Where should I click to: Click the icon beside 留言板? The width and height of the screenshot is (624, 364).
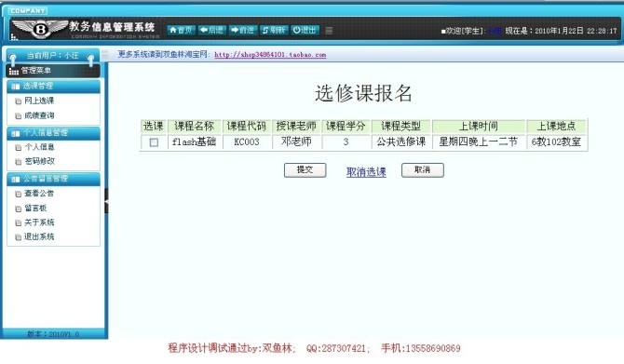pyautogui.click(x=18, y=209)
